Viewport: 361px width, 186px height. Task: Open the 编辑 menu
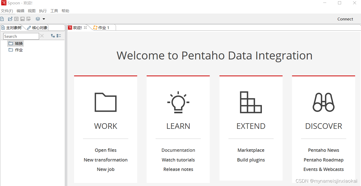click(x=20, y=11)
